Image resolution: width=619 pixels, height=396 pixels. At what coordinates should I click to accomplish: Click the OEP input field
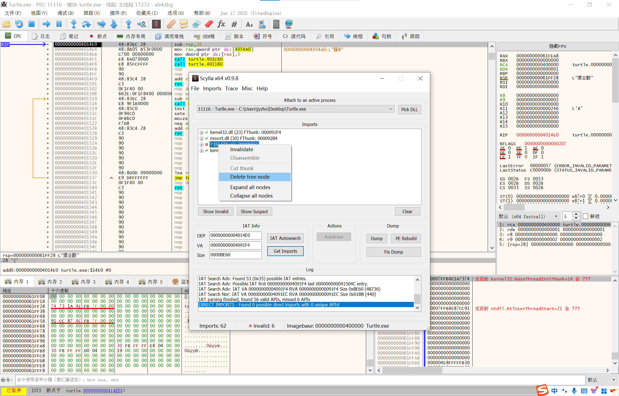point(235,235)
